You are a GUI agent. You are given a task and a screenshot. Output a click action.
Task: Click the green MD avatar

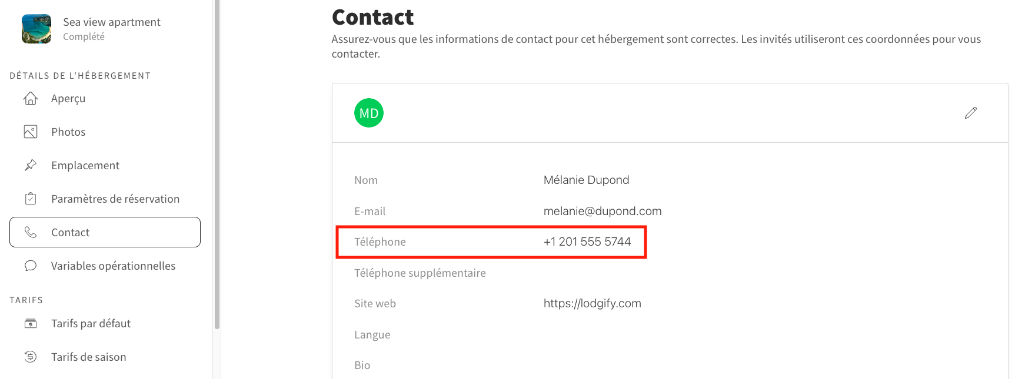(x=369, y=113)
